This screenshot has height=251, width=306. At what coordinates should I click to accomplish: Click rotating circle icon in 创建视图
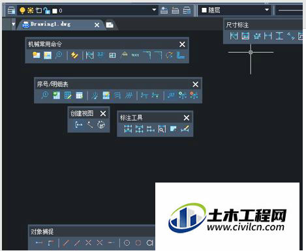[101, 125]
